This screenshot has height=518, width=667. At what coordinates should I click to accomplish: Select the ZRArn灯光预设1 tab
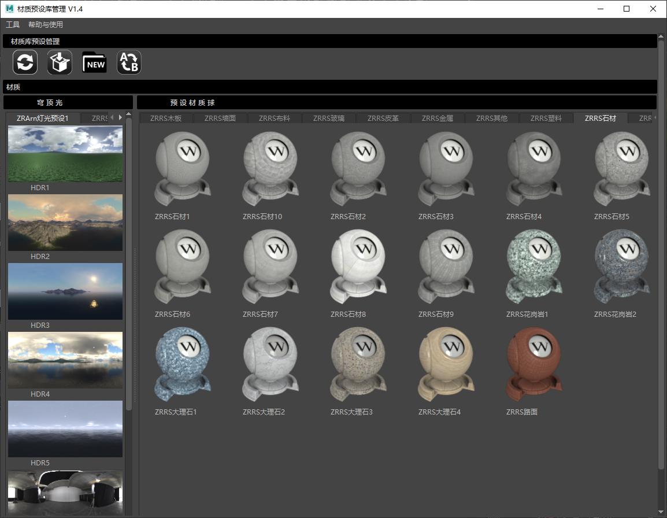click(x=43, y=119)
